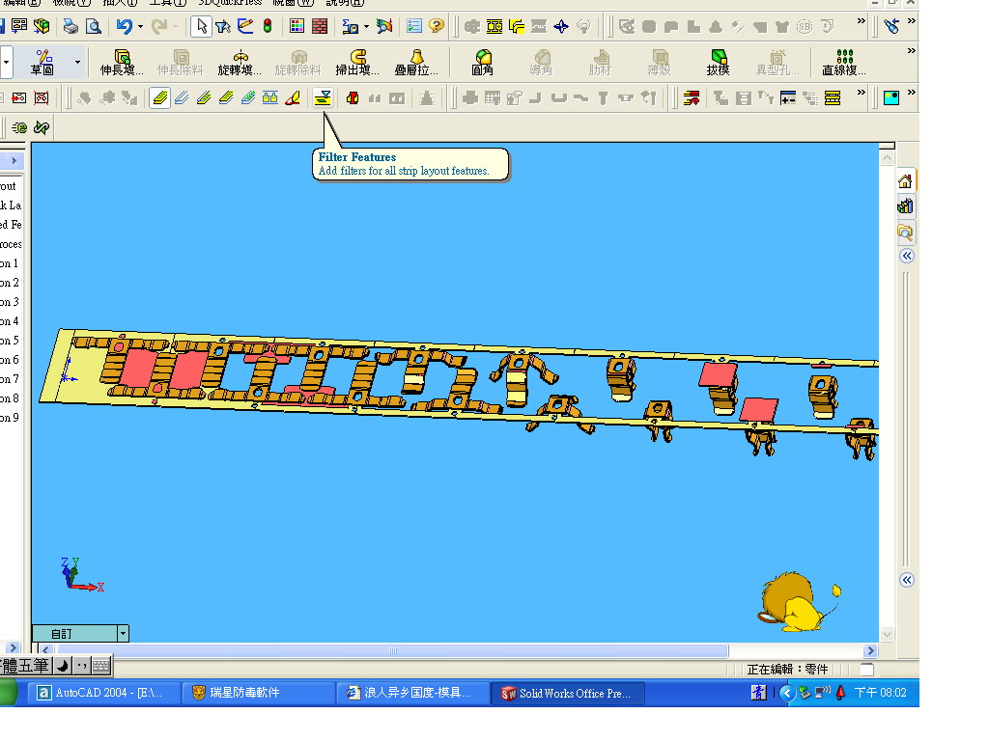The image size is (989, 741).
Task: Click the green e-drawing speed icon
Action: click(x=19, y=128)
